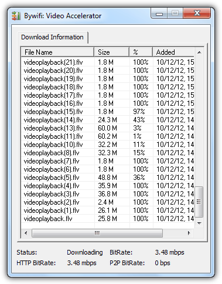Click the 32.3 M size cell
This screenshot has width=222, height=284.
[x=107, y=153]
